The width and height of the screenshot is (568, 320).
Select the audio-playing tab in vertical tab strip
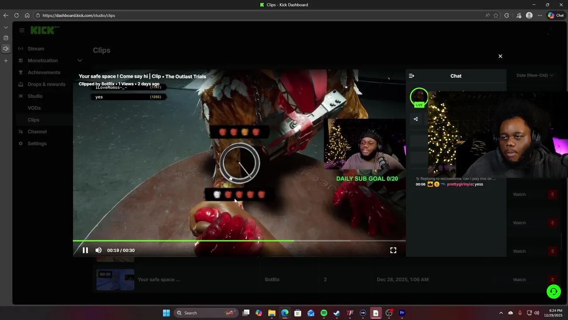coord(6,48)
